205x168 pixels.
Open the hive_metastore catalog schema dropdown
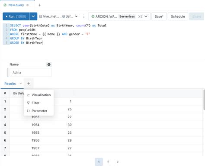click(x=58, y=16)
